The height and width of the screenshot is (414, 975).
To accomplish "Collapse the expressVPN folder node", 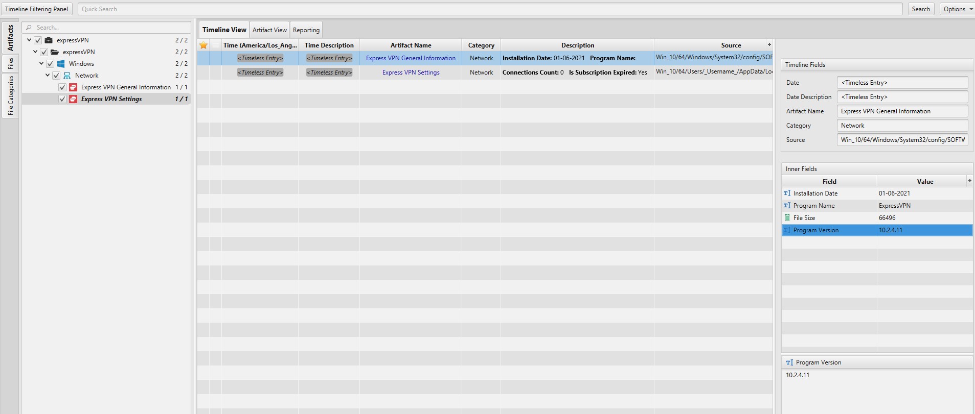I will click(x=35, y=52).
